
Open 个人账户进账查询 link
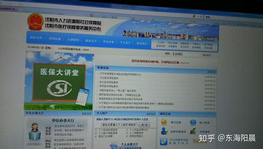108,133
